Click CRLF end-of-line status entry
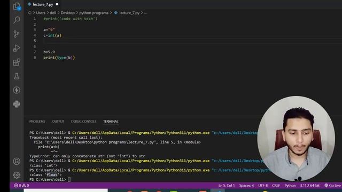This screenshot has height=192, width=342. [276, 186]
